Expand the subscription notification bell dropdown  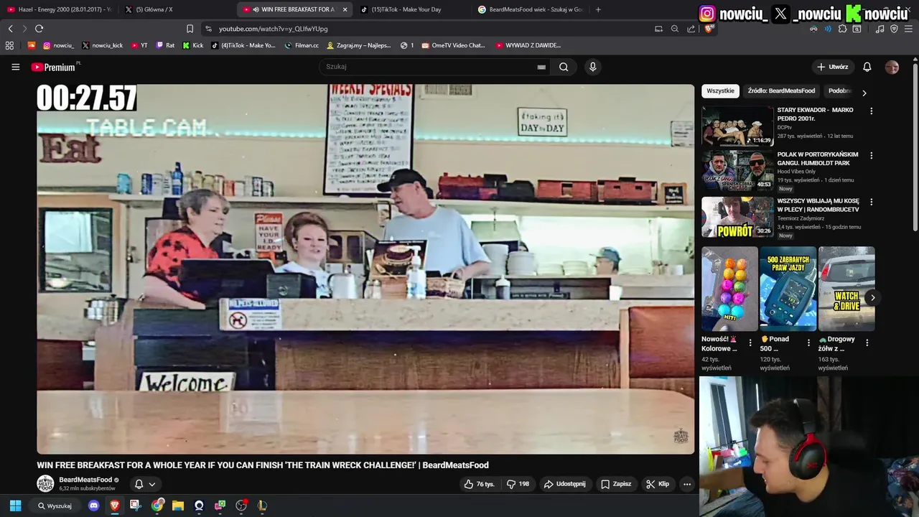coord(144,484)
